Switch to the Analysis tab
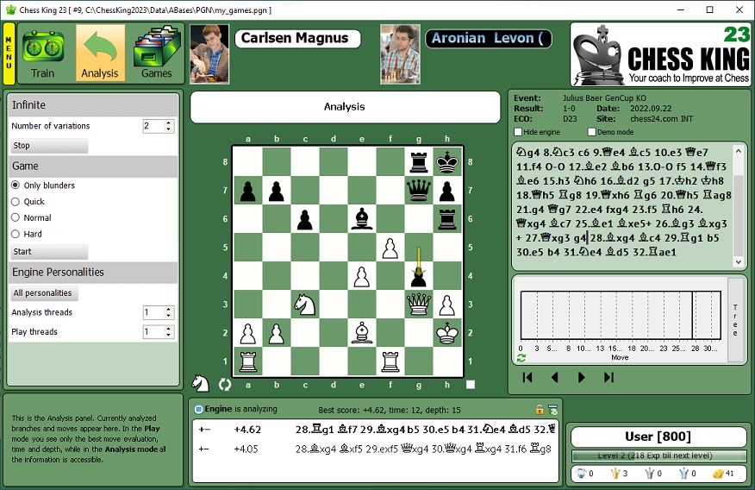 point(100,53)
